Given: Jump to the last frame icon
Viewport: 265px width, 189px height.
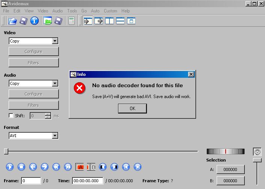Looking at the screenshot, I should [138, 166].
